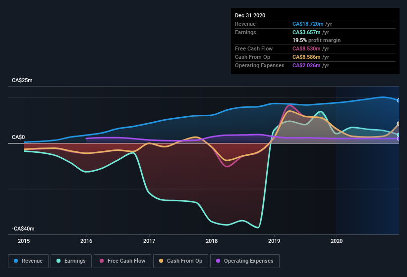This screenshot has height=277, width=407.
Task: Click the Dec 31 2020 tooltip header
Action: (250, 15)
